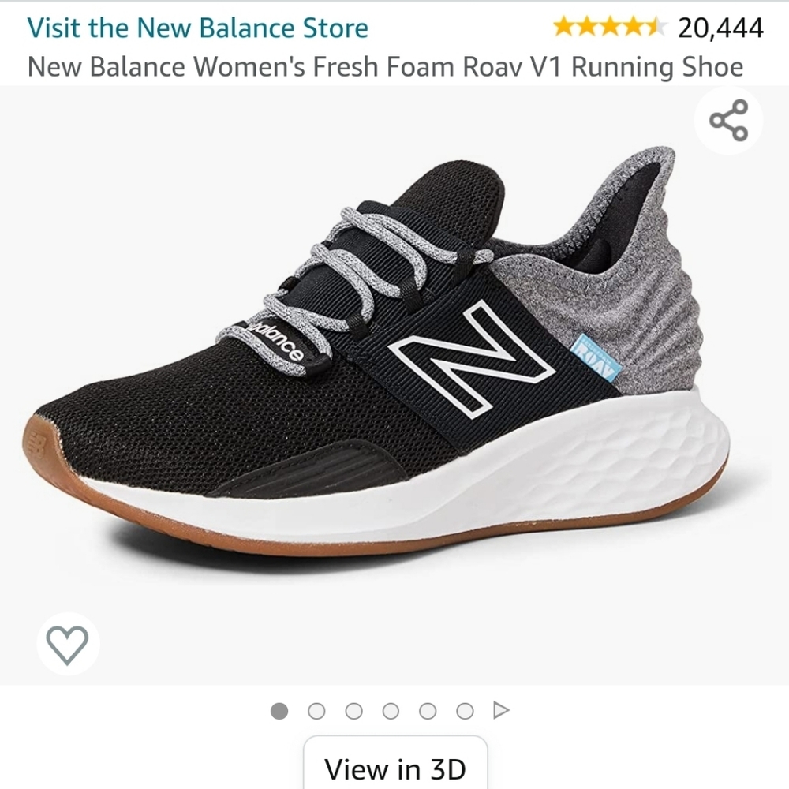Open Visit the New Balance Store page
This screenshot has width=789, height=789.
click(x=197, y=28)
